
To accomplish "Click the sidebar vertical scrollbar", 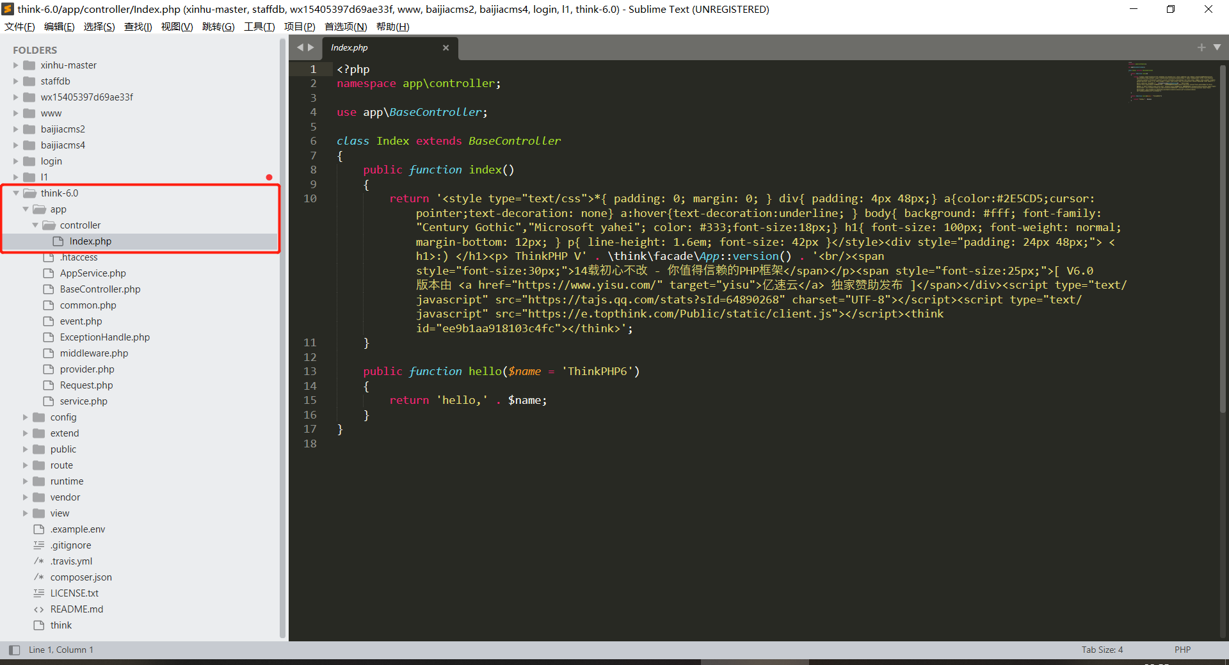I will pos(282,337).
